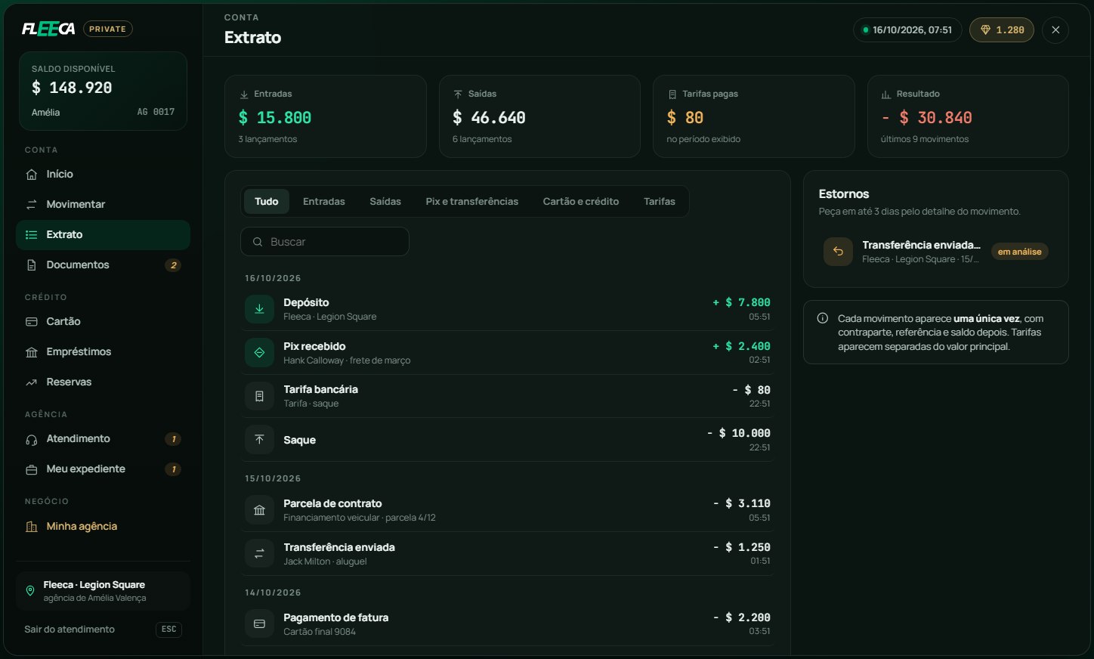This screenshot has width=1094, height=659.
Task: Click the Empréstimos bank icon
Action: [x=32, y=352]
